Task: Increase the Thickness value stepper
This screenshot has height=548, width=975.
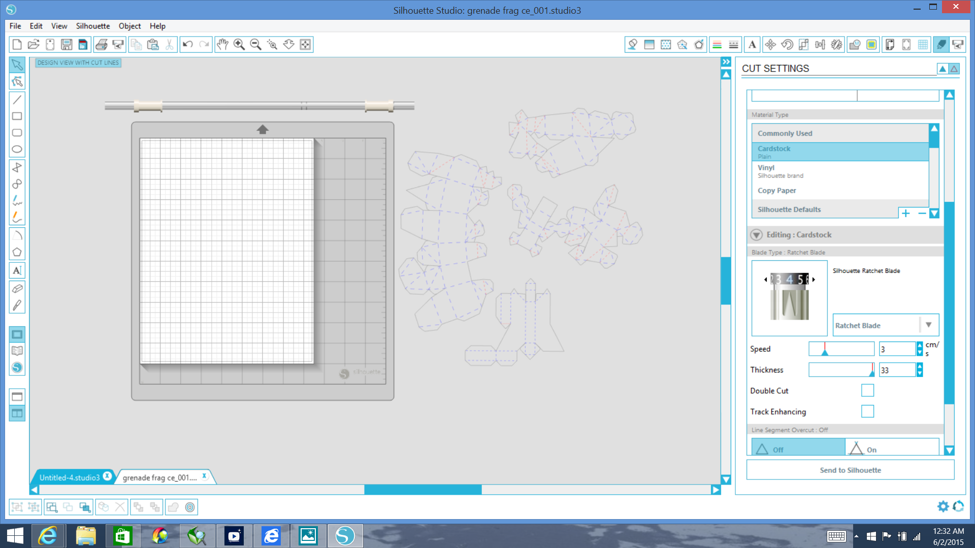Action: [x=920, y=366]
